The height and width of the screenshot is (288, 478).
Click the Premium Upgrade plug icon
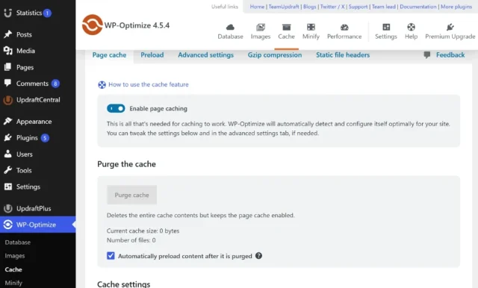[x=450, y=27]
